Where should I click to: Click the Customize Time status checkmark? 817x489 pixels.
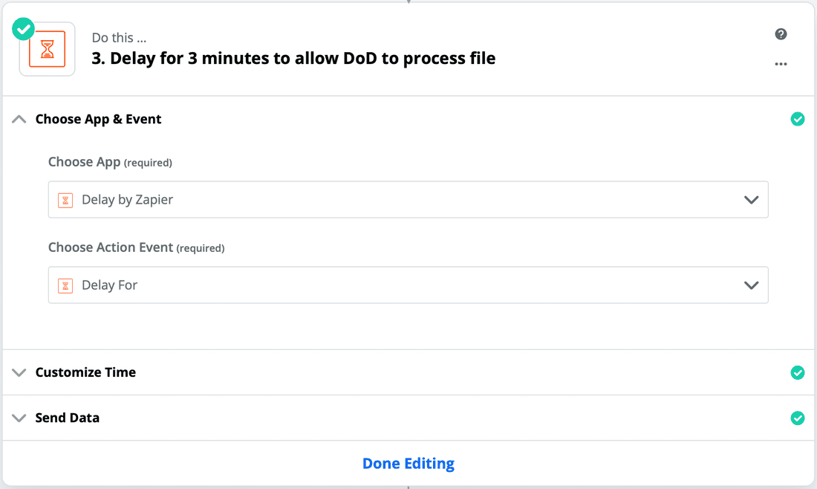tap(797, 372)
